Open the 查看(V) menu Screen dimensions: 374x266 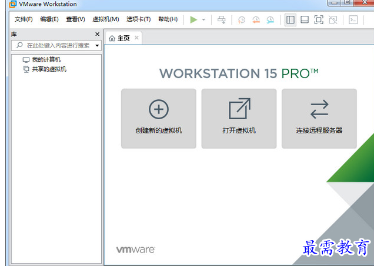(x=75, y=19)
